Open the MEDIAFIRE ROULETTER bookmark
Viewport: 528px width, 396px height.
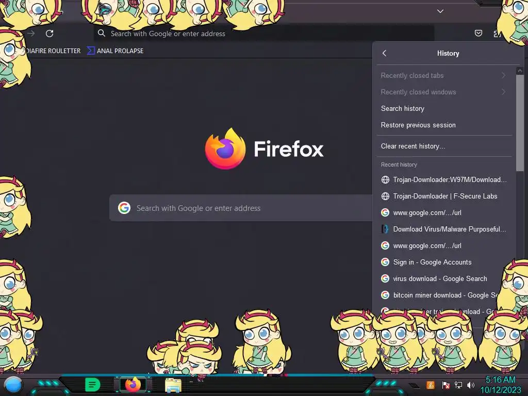point(53,51)
